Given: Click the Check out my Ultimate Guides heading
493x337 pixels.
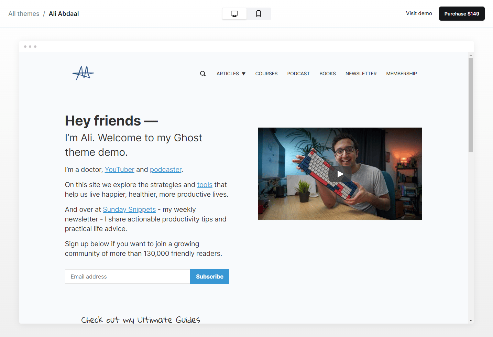Looking at the screenshot, I should pyautogui.click(x=141, y=319).
